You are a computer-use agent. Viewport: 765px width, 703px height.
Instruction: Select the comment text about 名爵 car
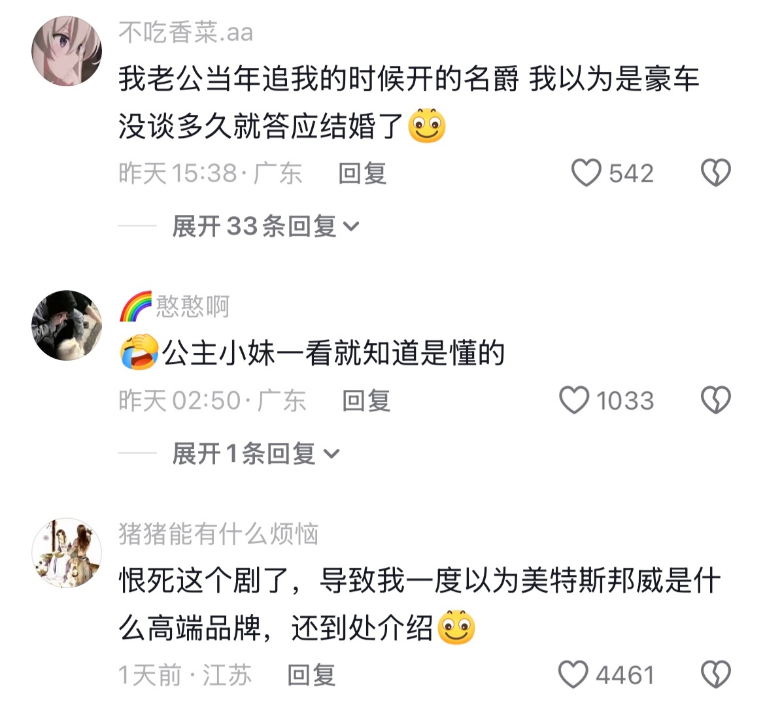click(409, 103)
